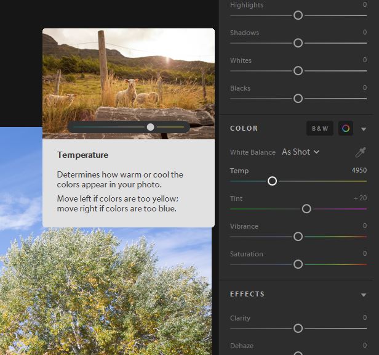Collapse the Color panel triangle
This screenshot has width=379, height=355.
click(x=364, y=129)
